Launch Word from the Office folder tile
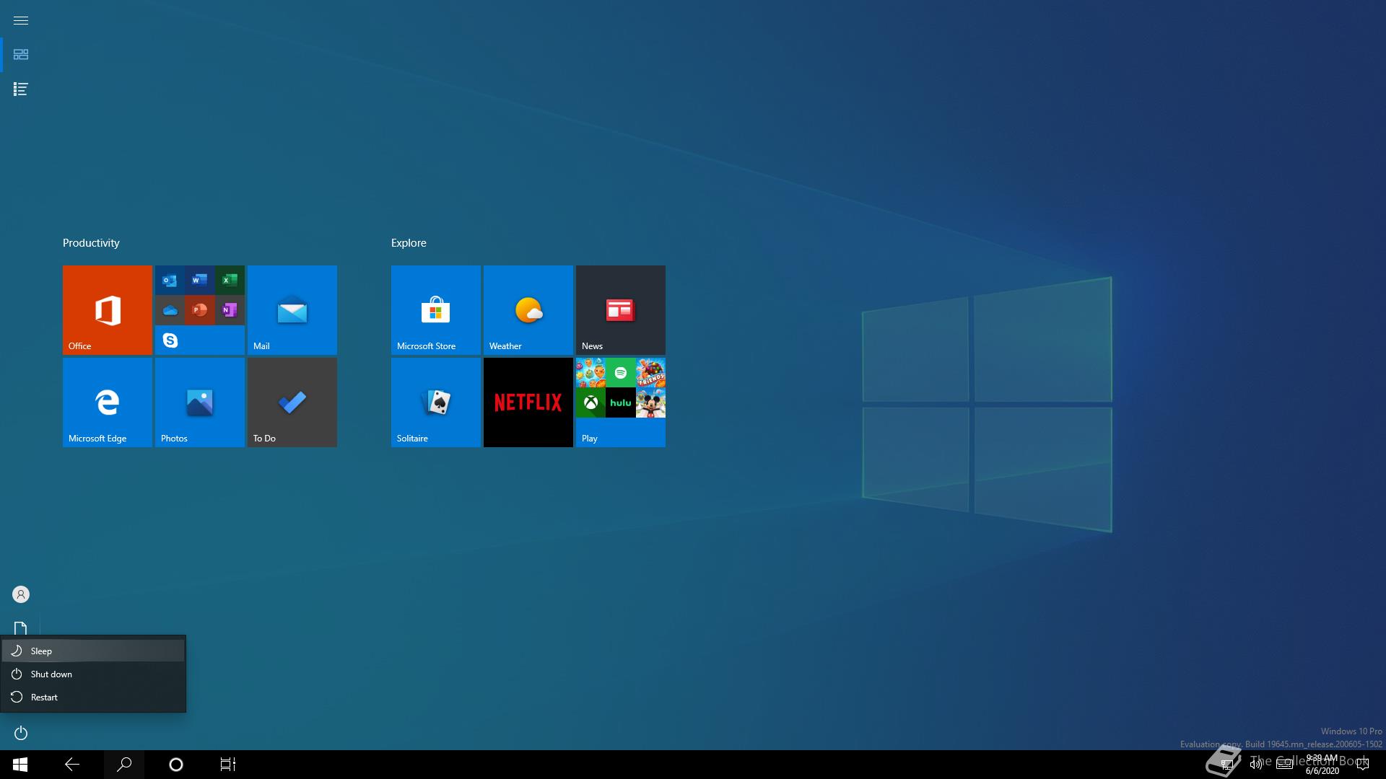1386x779 pixels. click(200, 280)
